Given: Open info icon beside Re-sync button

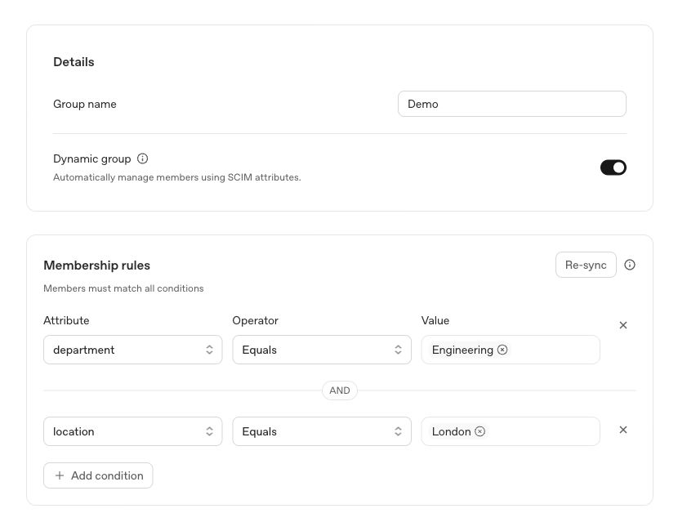Looking at the screenshot, I should [630, 265].
